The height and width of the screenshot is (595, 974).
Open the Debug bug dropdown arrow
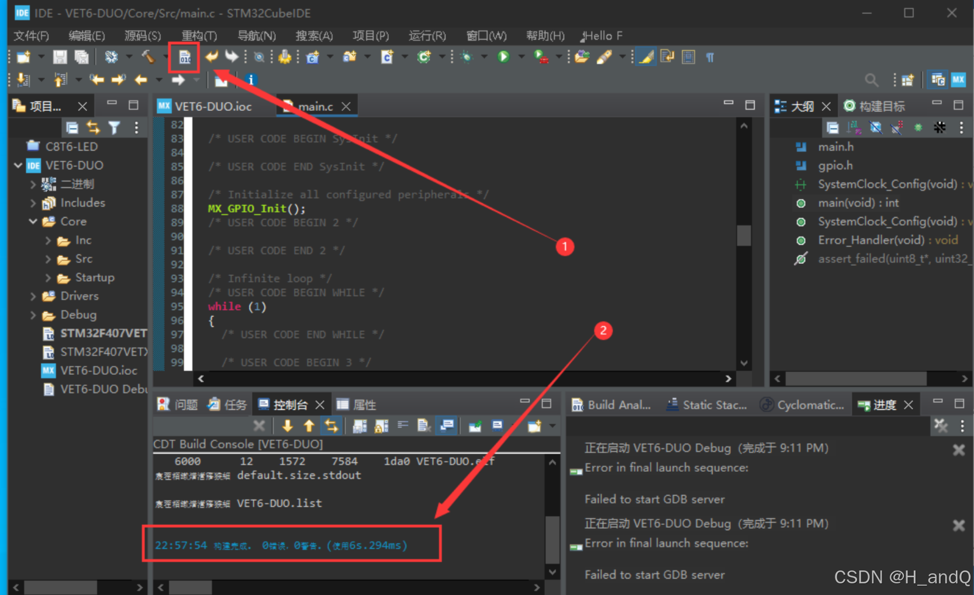click(484, 57)
